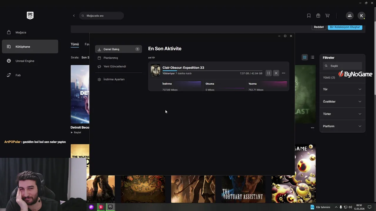Click 'Clair Obscur: Expedition 33' title

pyautogui.click(x=183, y=68)
